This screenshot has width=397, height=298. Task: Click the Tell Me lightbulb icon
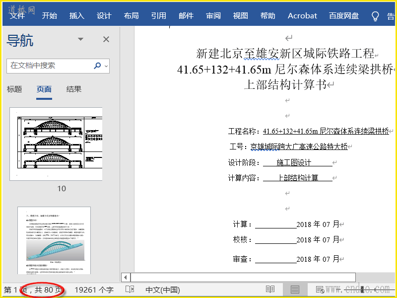pyautogui.click(x=375, y=16)
